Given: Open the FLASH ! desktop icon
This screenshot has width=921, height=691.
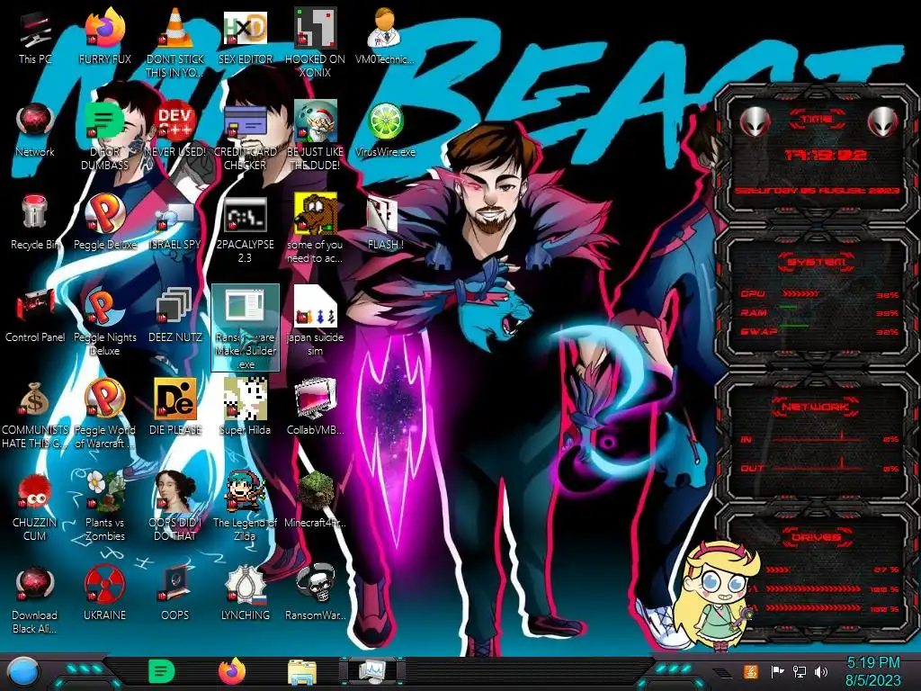Looking at the screenshot, I should (382, 215).
